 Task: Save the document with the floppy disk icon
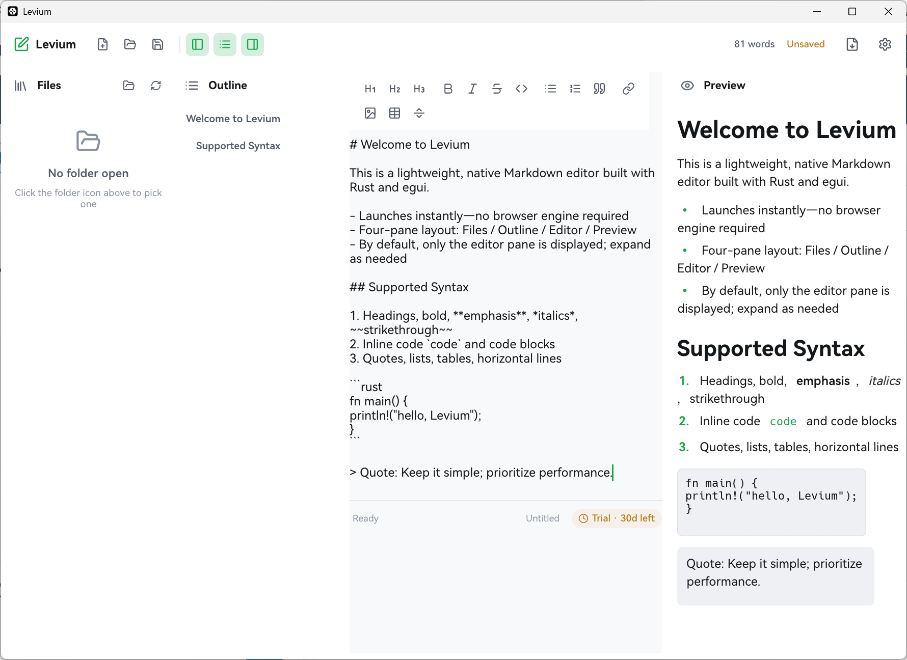click(x=158, y=44)
